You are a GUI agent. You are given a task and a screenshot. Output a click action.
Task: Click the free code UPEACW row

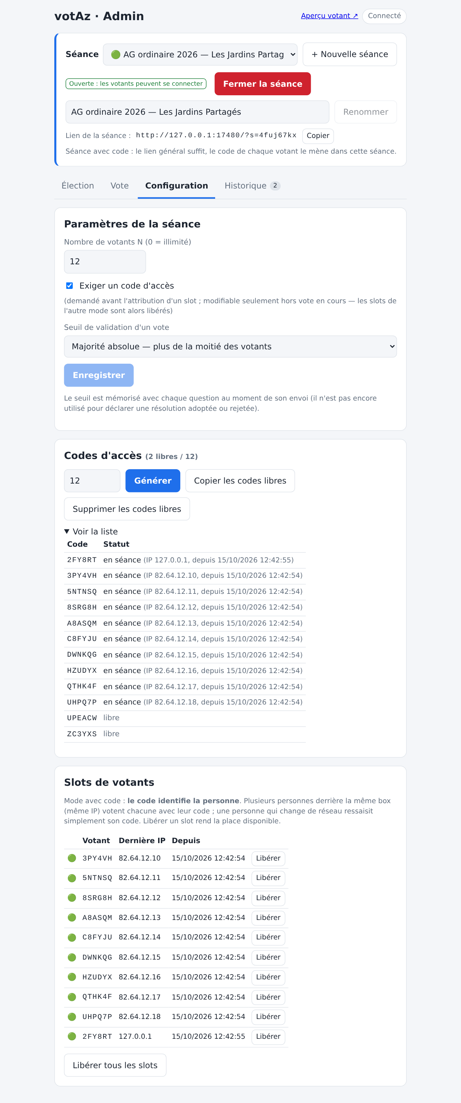tap(185, 718)
